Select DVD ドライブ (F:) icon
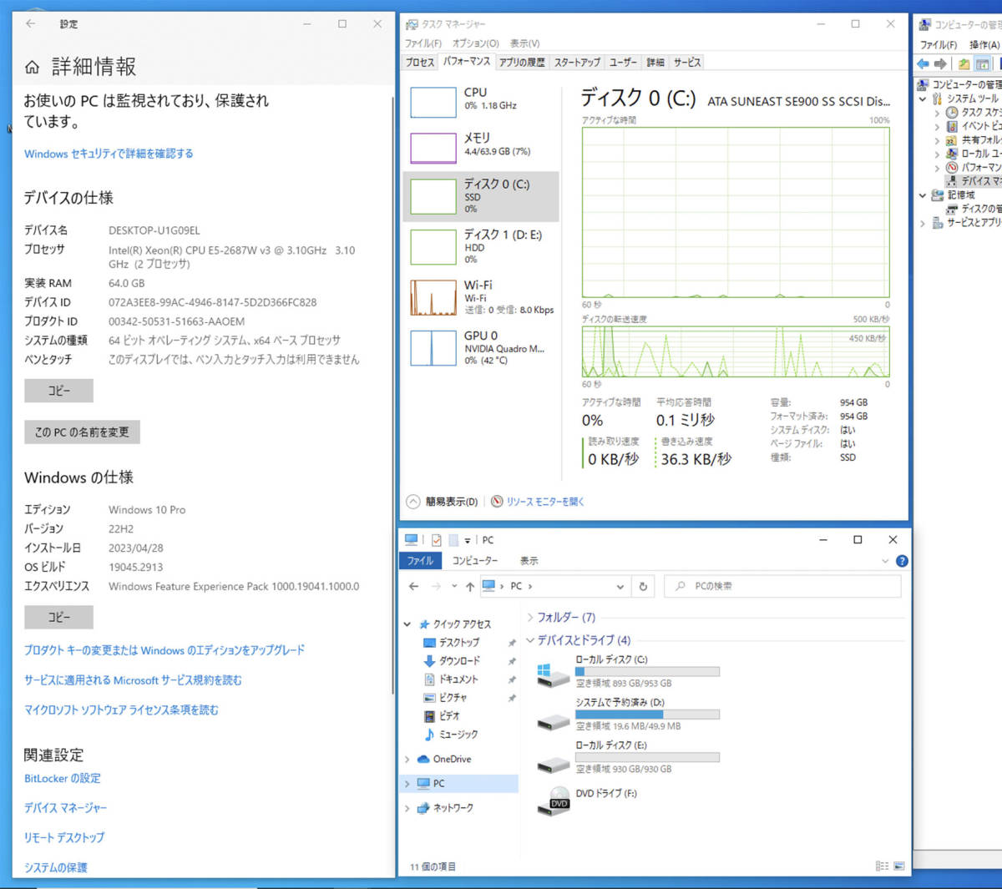This screenshot has height=889, width=1002. (553, 801)
